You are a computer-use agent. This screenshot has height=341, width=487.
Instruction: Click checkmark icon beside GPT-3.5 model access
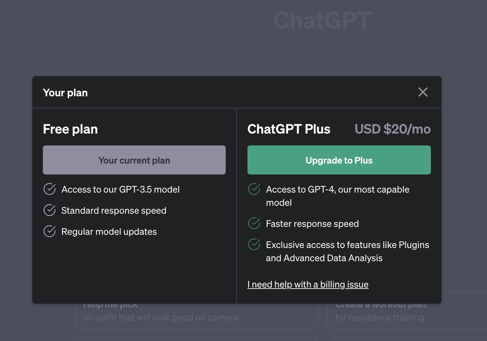point(49,189)
